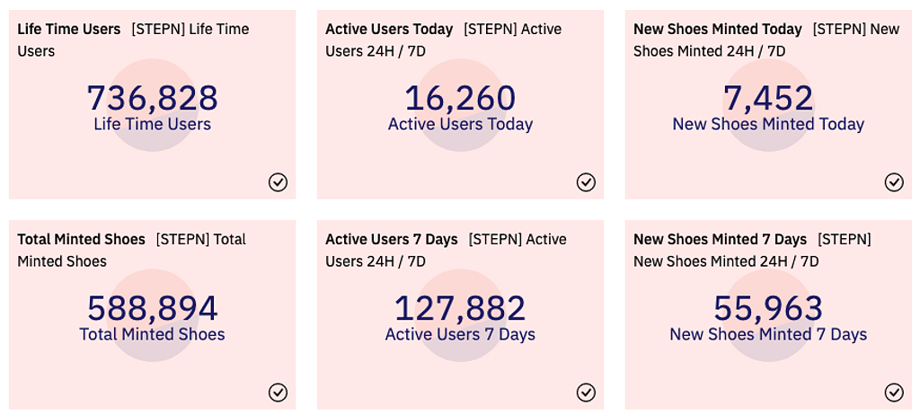The image size is (920, 415).
Task: Open the bold 'Active Users Today' card title
Action: click(x=389, y=29)
